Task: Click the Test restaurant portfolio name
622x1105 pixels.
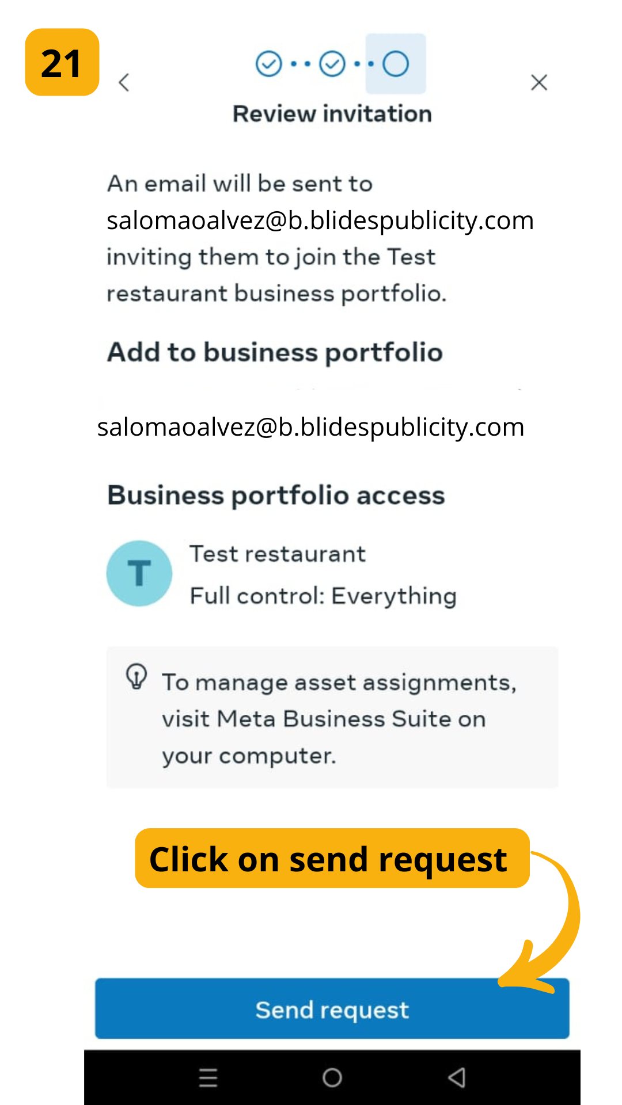Action: tap(278, 554)
